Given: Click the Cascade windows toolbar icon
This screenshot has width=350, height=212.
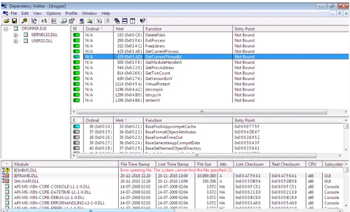Looking at the screenshot, I should click(117, 21).
